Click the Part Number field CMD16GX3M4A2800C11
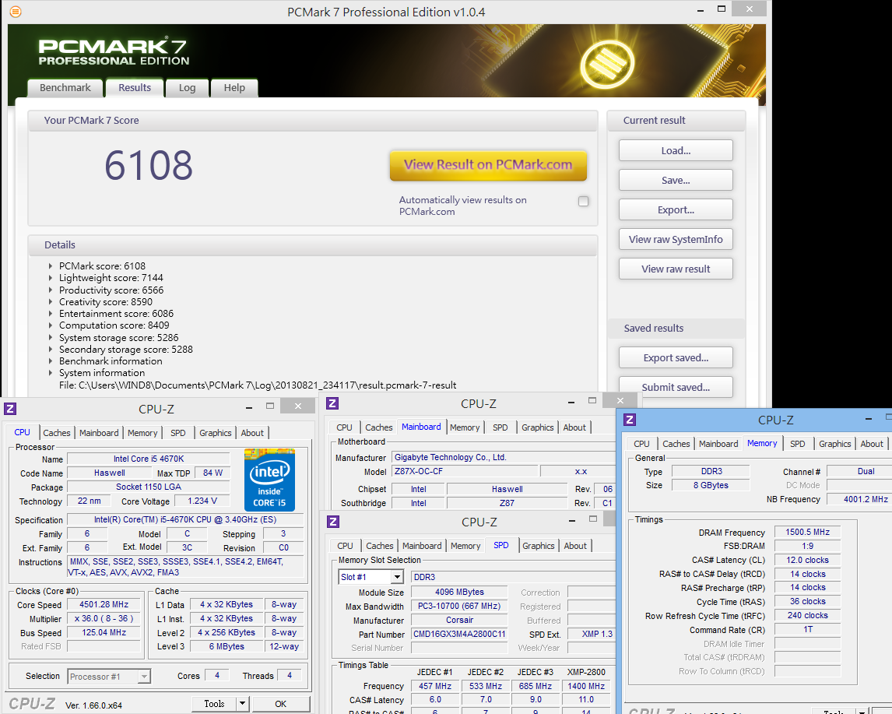 pos(458,635)
